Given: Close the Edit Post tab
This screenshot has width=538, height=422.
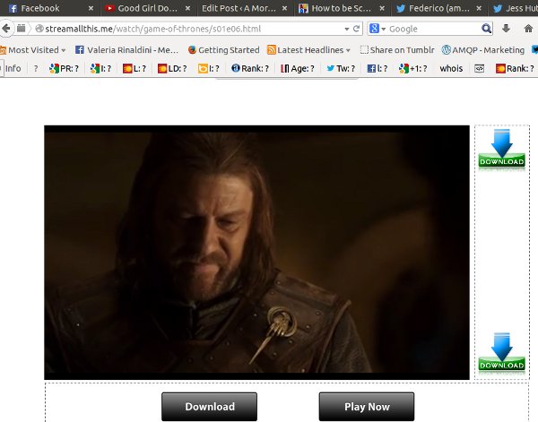Looking at the screenshot, I should [284, 8].
